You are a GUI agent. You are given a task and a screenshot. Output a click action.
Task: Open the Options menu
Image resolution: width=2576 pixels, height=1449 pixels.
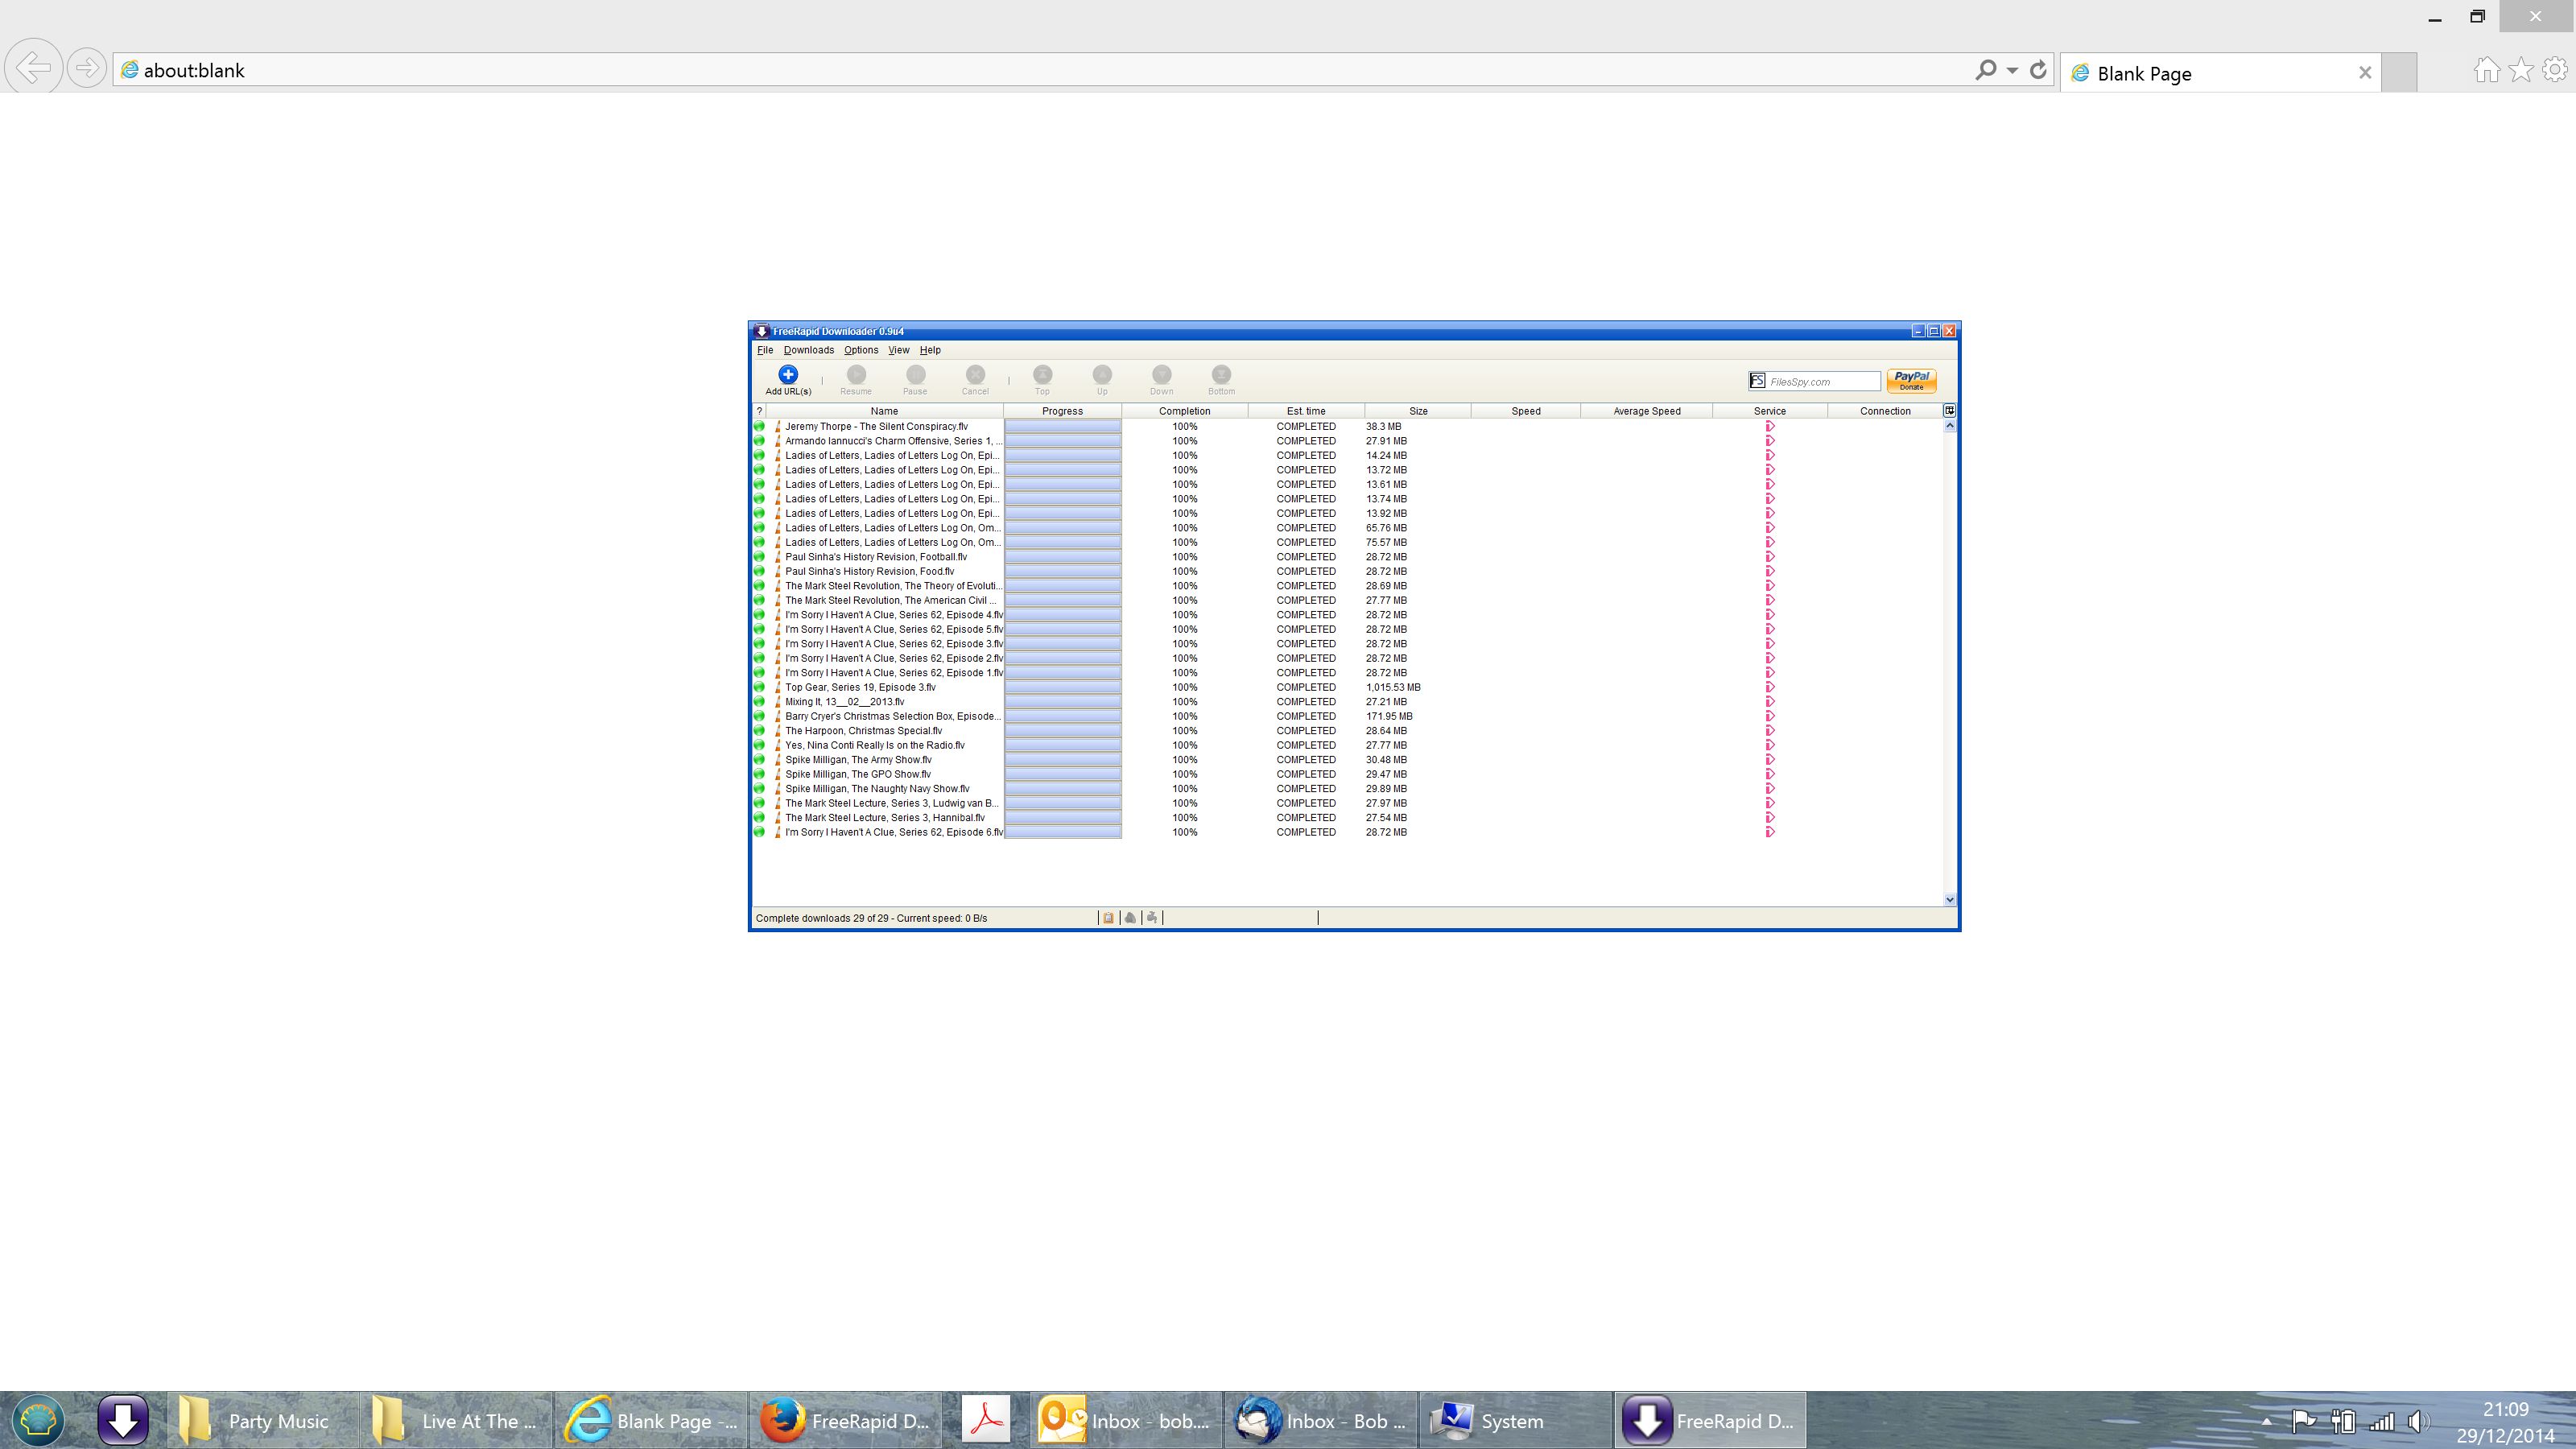point(860,350)
